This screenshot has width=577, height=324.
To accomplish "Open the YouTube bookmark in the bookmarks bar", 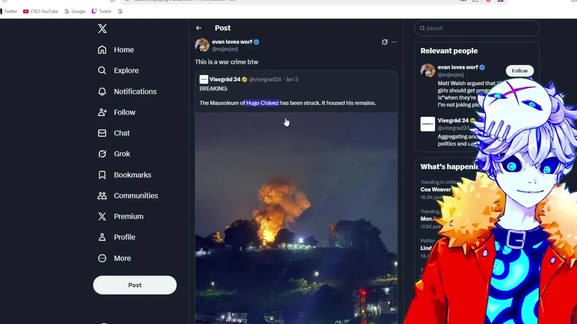I will (x=41, y=11).
